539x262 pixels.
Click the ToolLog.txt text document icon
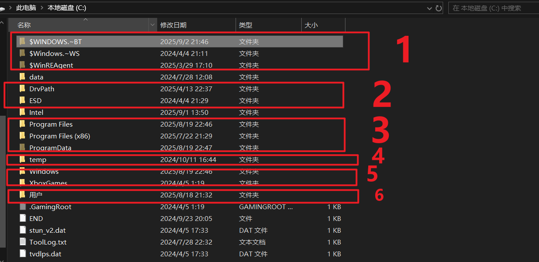click(x=22, y=242)
